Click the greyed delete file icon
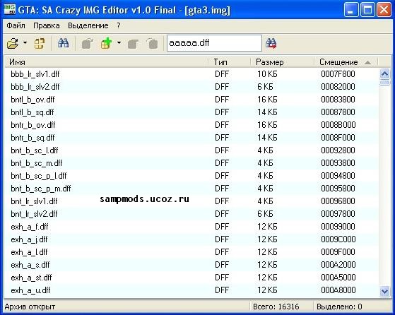This screenshot has height=315, width=395. pos(152,44)
